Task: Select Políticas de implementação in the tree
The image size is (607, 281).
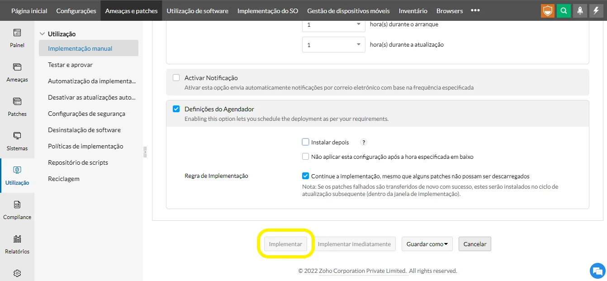Action: point(85,146)
